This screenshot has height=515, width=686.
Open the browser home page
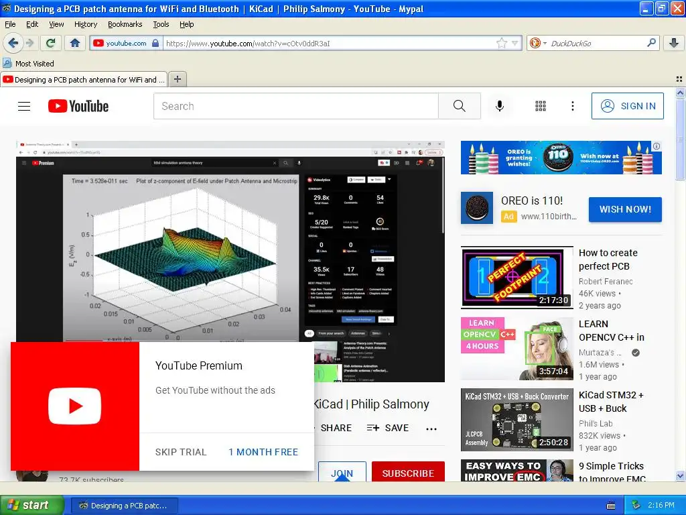coord(75,43)
